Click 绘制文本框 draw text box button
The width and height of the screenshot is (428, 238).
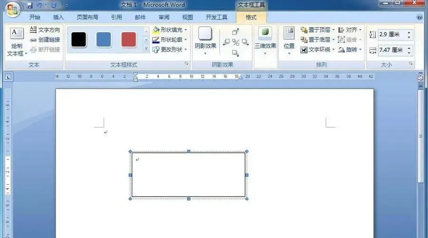[17, 41]
